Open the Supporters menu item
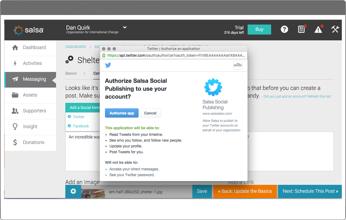346x220 pixels. point(30,111)
